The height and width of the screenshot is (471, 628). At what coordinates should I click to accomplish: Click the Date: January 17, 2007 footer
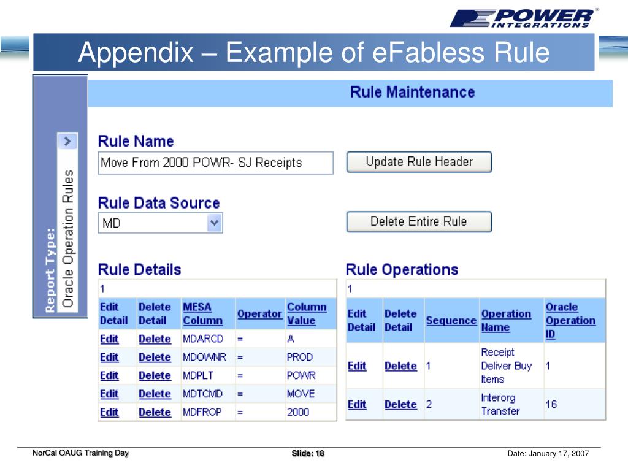click(x=548, y=453)
